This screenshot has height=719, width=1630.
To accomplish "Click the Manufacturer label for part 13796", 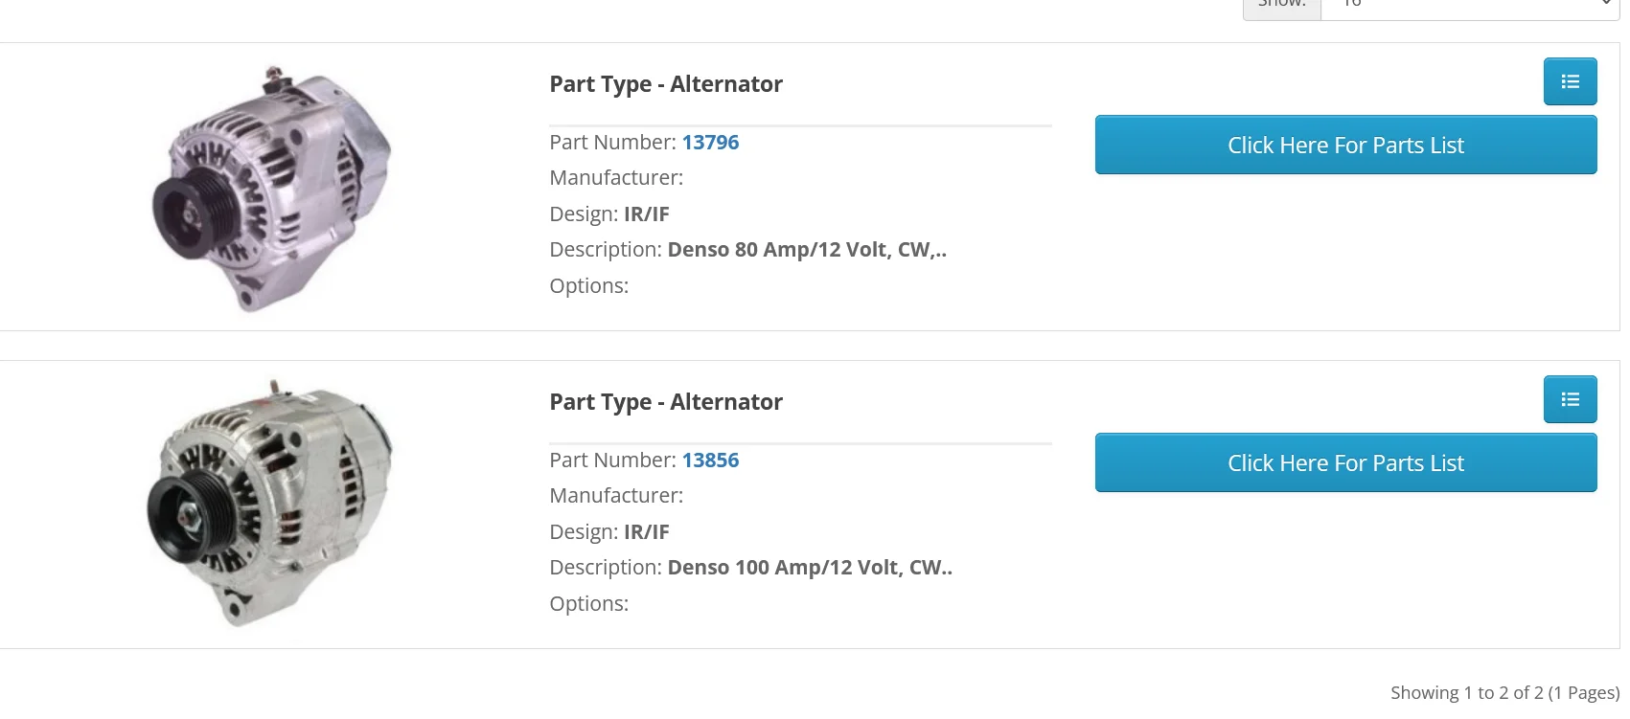I will click(616, 178).
